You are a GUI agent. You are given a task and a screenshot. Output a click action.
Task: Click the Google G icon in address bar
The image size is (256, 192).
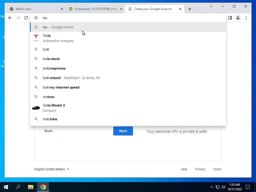pyautogui.click(x=36, y=18)
